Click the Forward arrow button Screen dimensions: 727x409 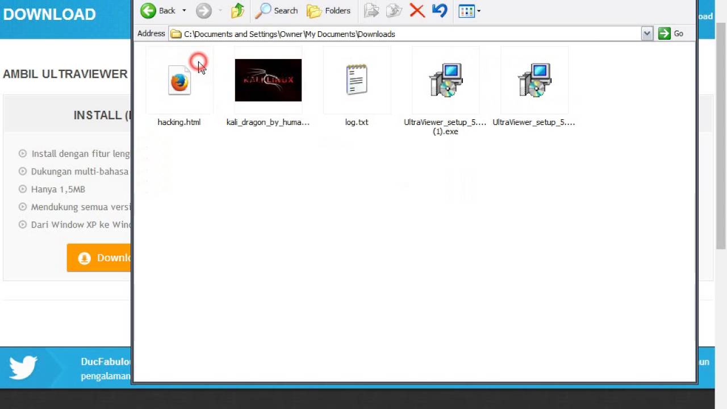tap(204, 10)
